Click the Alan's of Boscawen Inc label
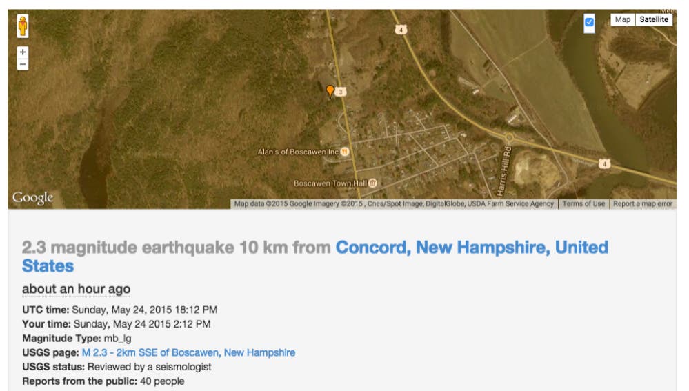This screenshot has width=689, height=391. click(x=298, y=152)
